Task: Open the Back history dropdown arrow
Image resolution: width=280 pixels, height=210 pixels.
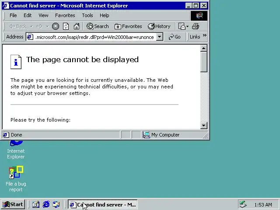Action: pos(31,27)
